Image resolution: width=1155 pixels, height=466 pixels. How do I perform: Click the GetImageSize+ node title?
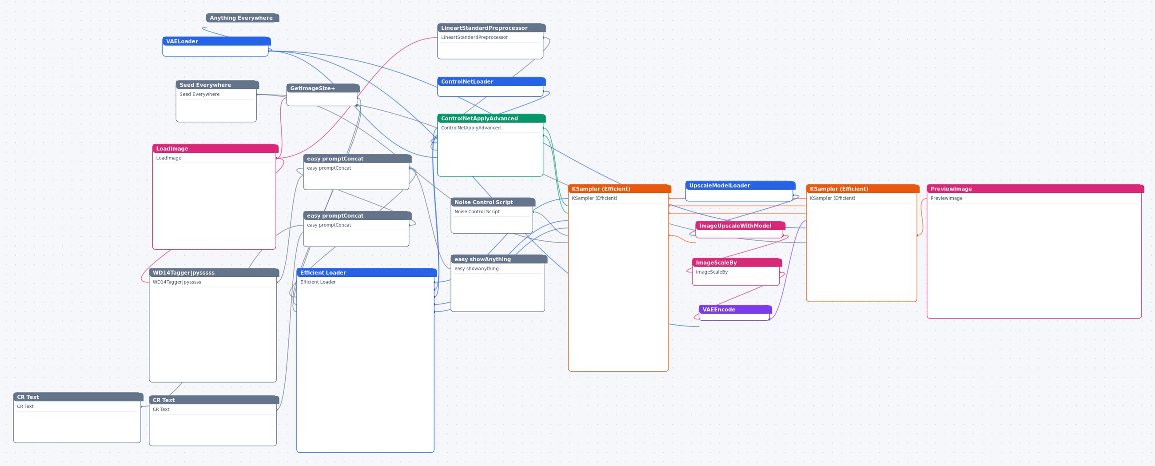(x=323, y=88)
